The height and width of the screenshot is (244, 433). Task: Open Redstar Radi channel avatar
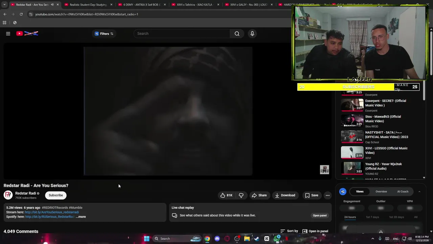[8, 195]
